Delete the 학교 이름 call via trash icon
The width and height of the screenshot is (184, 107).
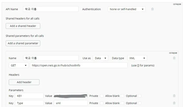tap(174, 58)
